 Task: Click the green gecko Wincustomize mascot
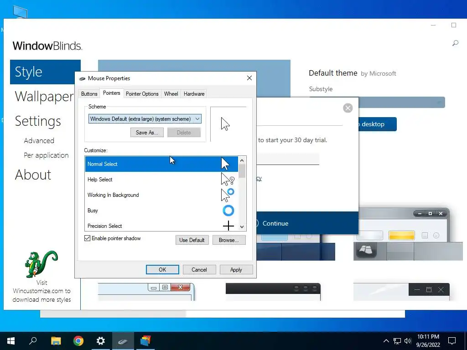[x=42, y=264]
